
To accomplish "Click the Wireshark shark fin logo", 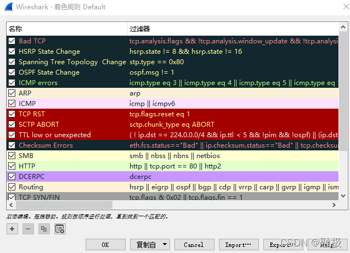I will (x=9, y=7).
